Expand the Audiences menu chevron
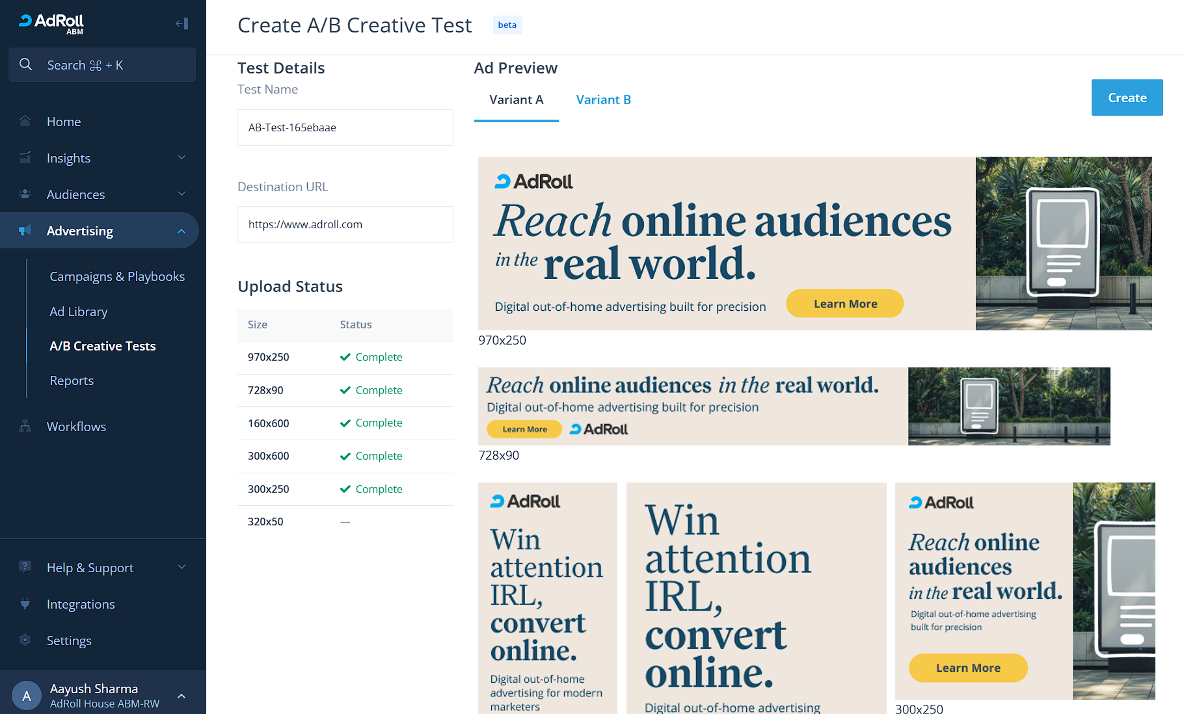Screen dimensions: 1184x714 (182, 194)
